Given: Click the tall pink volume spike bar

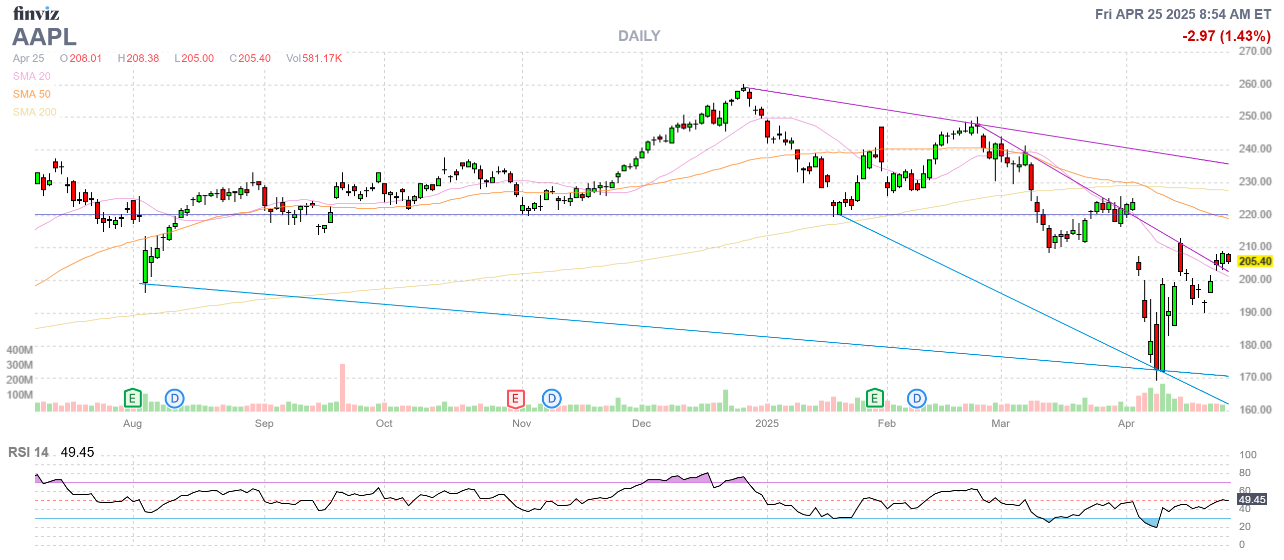Looking at the screenshot, I should point(343,387).
